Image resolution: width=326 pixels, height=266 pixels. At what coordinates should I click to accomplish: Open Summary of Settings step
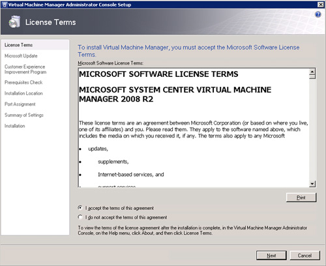tap(24, 115)
